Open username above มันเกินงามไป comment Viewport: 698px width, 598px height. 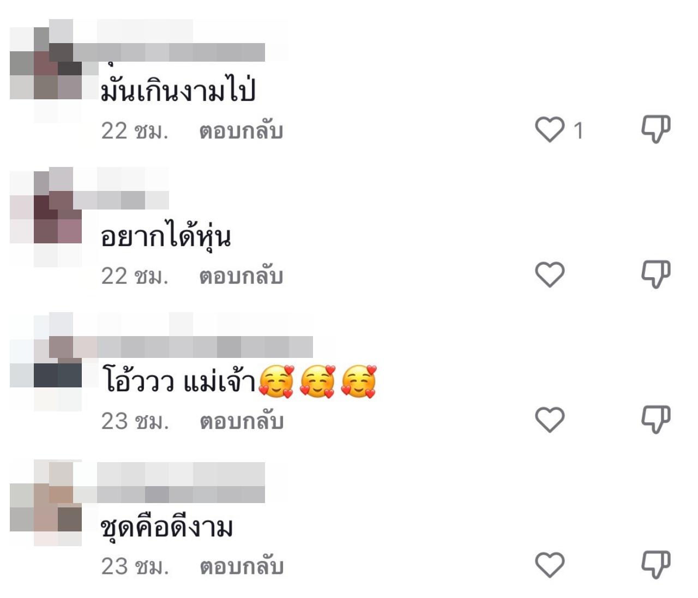tap(182, 52)
